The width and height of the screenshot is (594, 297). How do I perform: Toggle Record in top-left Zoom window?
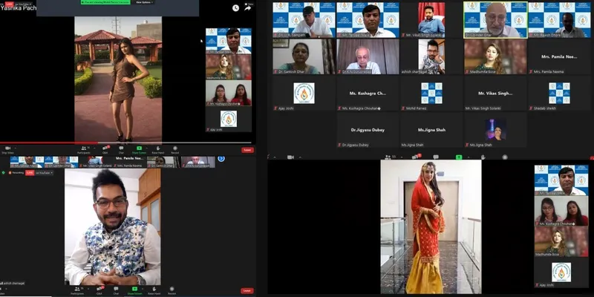point(175,150)
